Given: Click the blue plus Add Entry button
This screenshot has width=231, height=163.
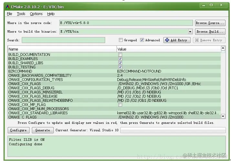Looking at the screenshot, I should (177, 40).
